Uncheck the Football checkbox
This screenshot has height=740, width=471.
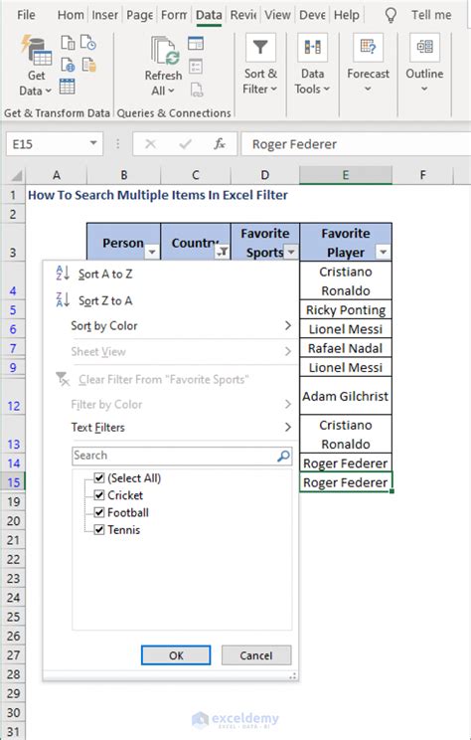tap(99, 512)
